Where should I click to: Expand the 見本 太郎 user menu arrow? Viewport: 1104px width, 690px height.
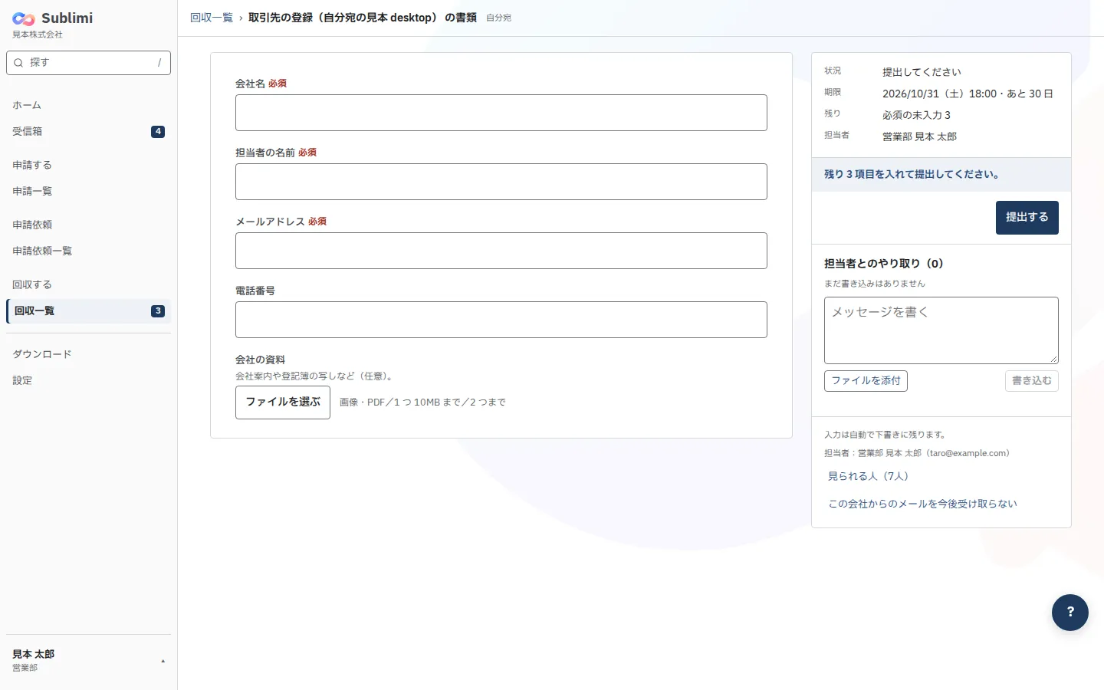163,661
